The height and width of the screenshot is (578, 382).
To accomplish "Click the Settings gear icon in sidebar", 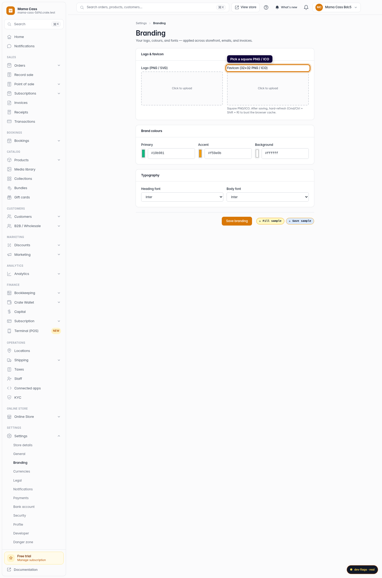I will click(x=9, y=436).
